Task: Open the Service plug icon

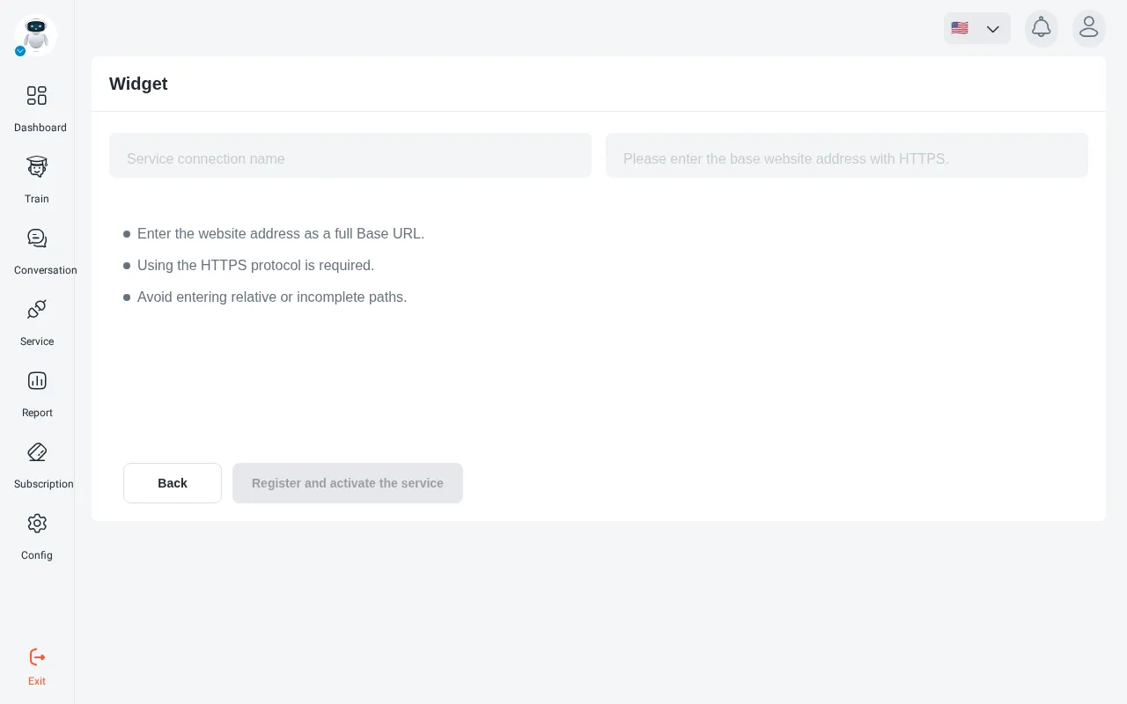Action: [x=37, y=310]
